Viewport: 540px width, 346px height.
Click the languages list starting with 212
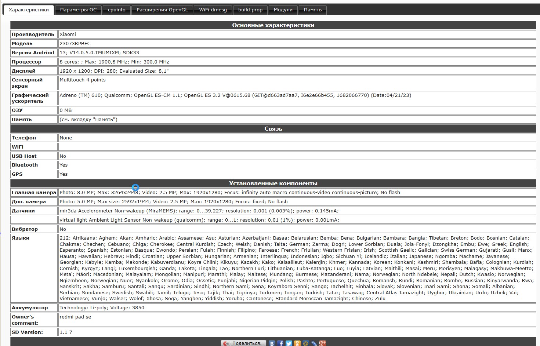(297, 268)
